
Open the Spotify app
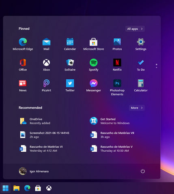(94, 65)
